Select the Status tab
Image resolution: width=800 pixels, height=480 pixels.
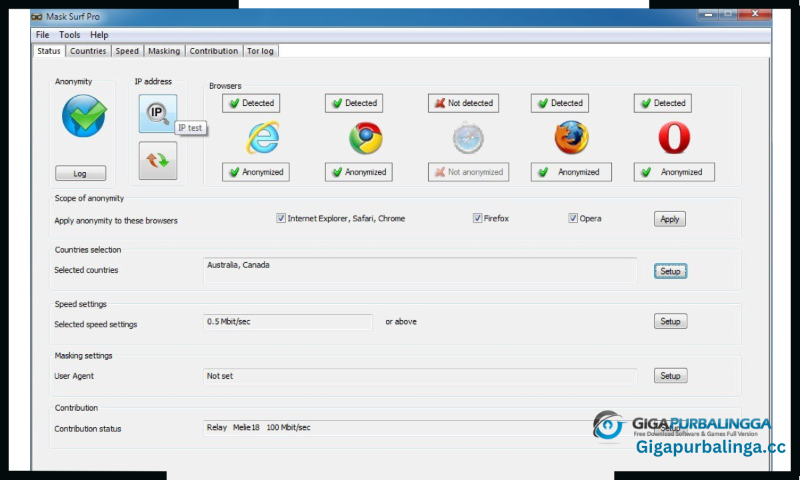click(49, 51)
